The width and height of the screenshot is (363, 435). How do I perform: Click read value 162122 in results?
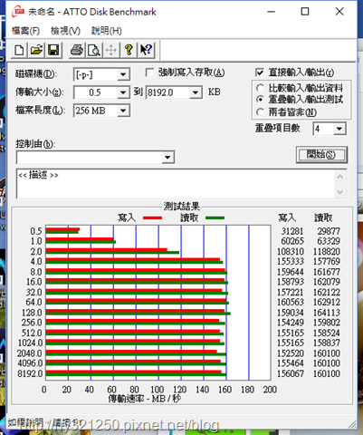[327, 292]
